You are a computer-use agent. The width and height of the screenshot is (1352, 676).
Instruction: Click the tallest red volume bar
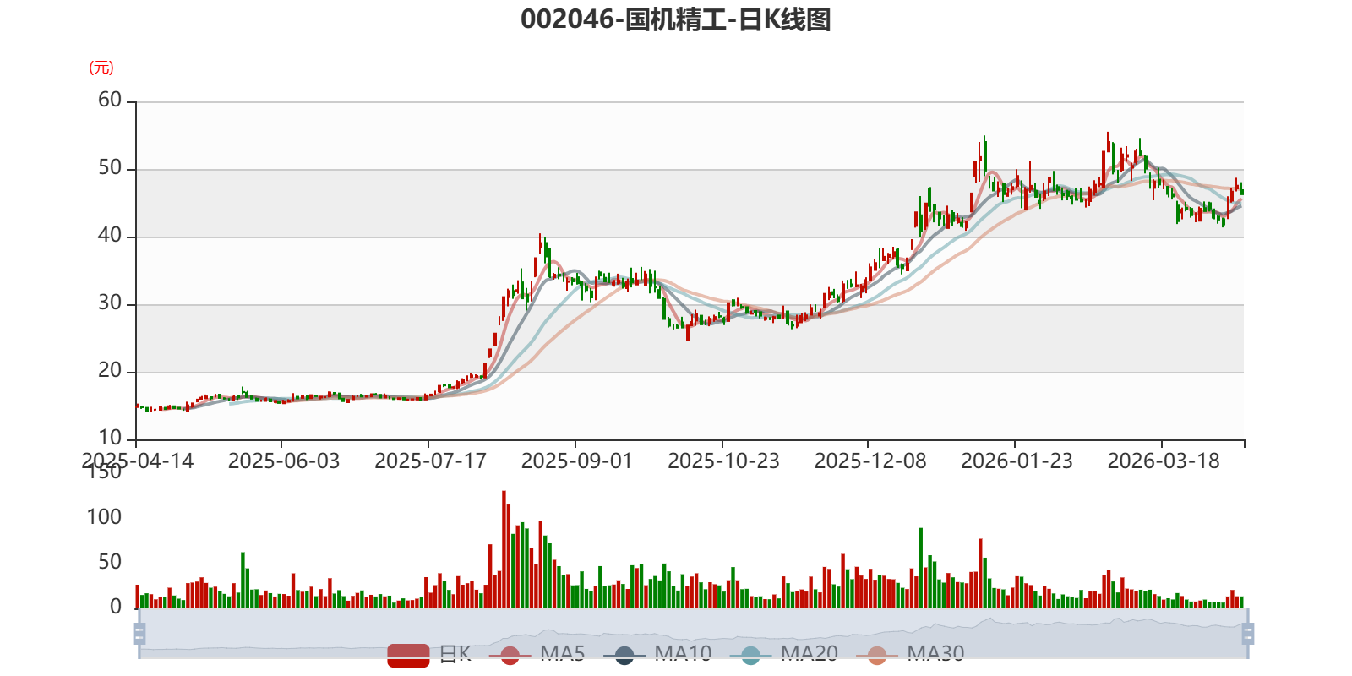click(504, 549)
